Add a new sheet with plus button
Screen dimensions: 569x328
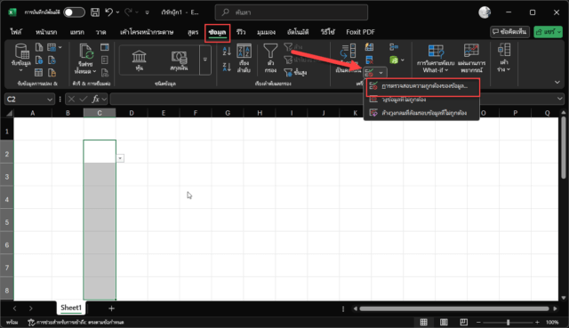[x=111, y=308]
